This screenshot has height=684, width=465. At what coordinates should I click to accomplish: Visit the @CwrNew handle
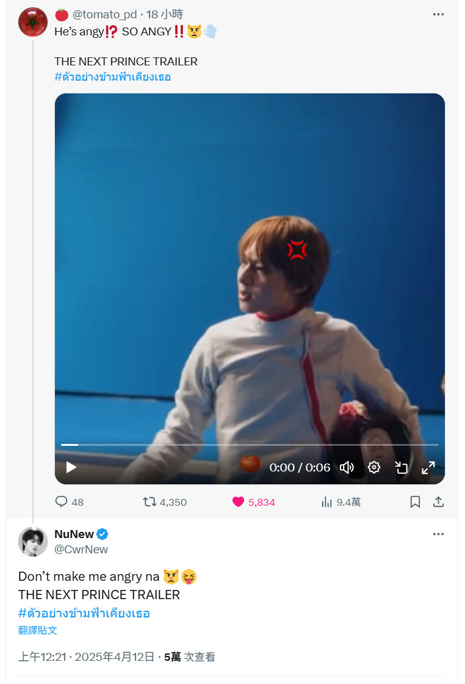[81, 549]
